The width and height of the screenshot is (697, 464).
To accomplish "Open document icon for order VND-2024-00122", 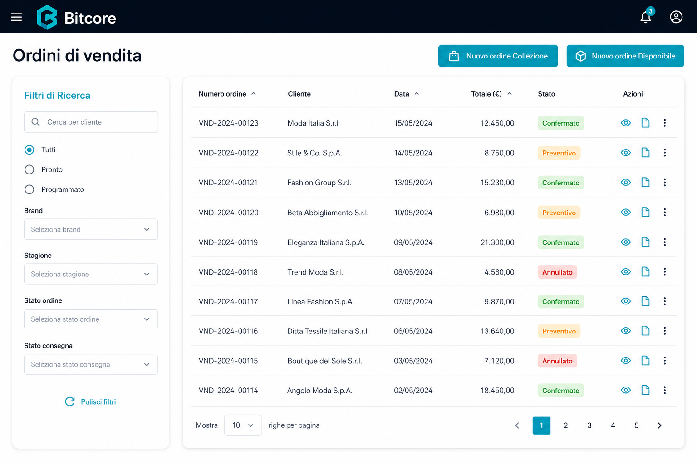I will coord(645,153).
